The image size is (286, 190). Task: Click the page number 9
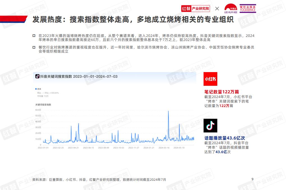[252, 179]
